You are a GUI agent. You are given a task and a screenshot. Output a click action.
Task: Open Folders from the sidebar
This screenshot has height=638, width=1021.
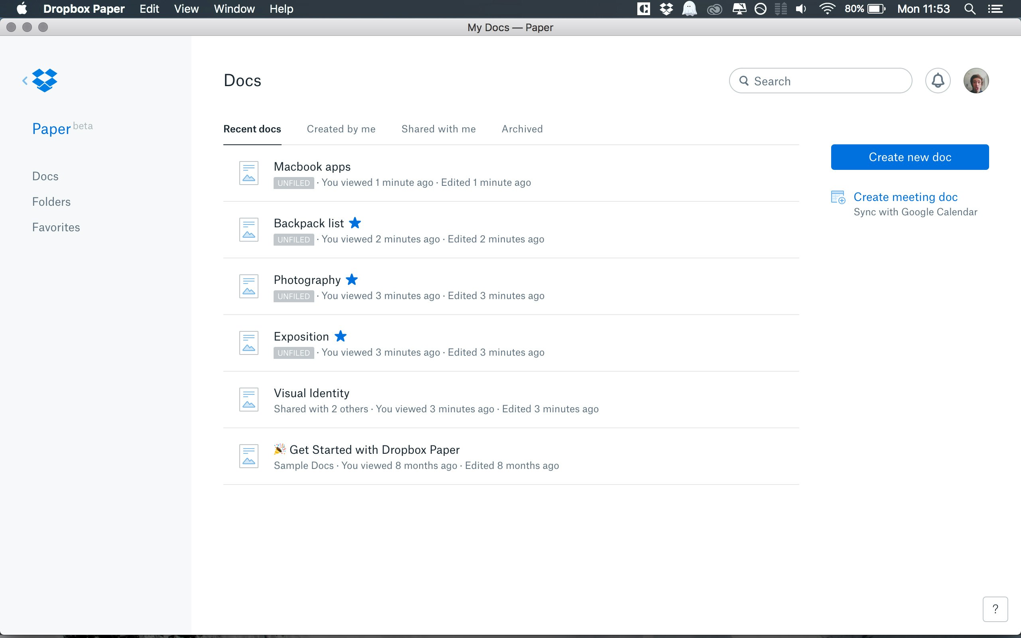tap(51, 201)
